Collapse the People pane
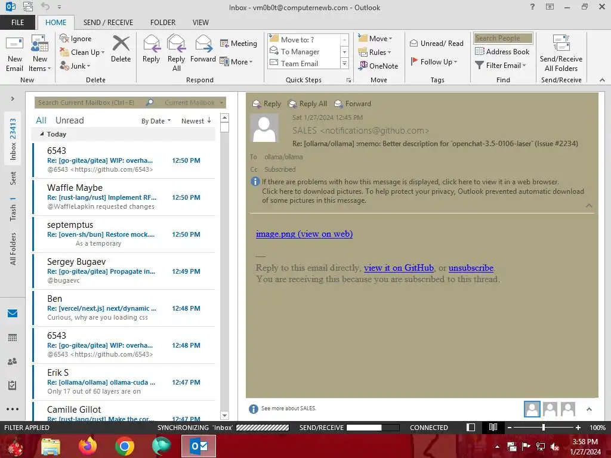The width and height of the screenshot is (611, 458). coord(589,409)
